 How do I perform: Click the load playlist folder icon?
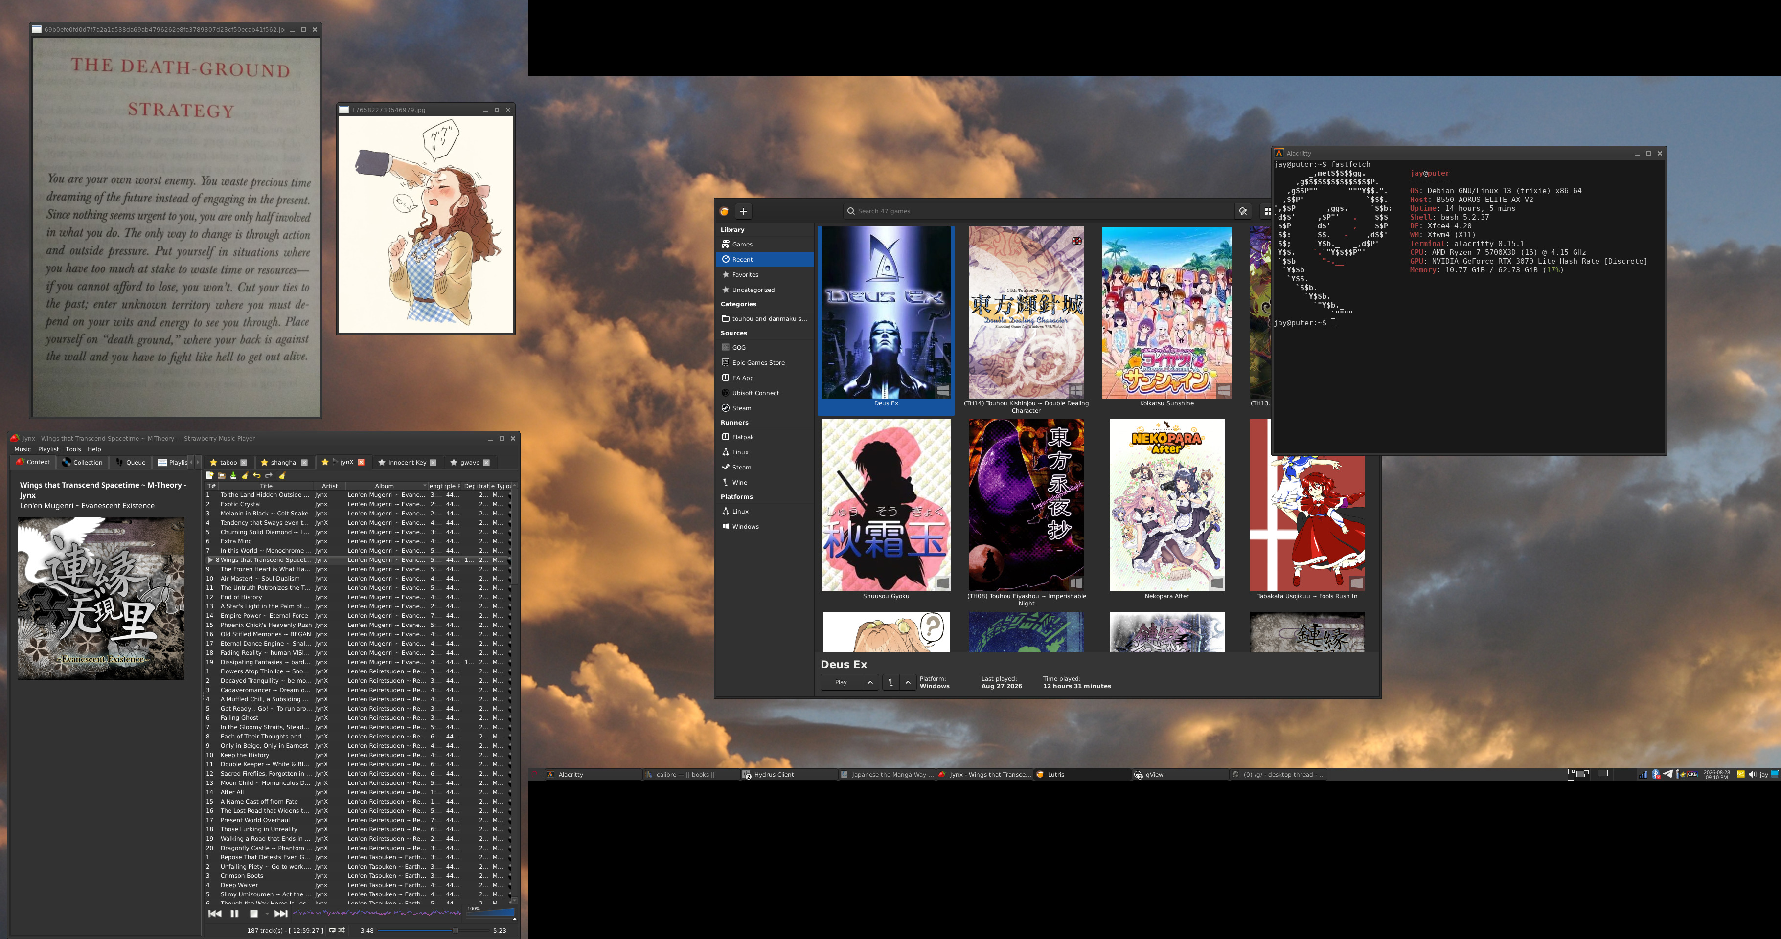[x=221, y=475]
